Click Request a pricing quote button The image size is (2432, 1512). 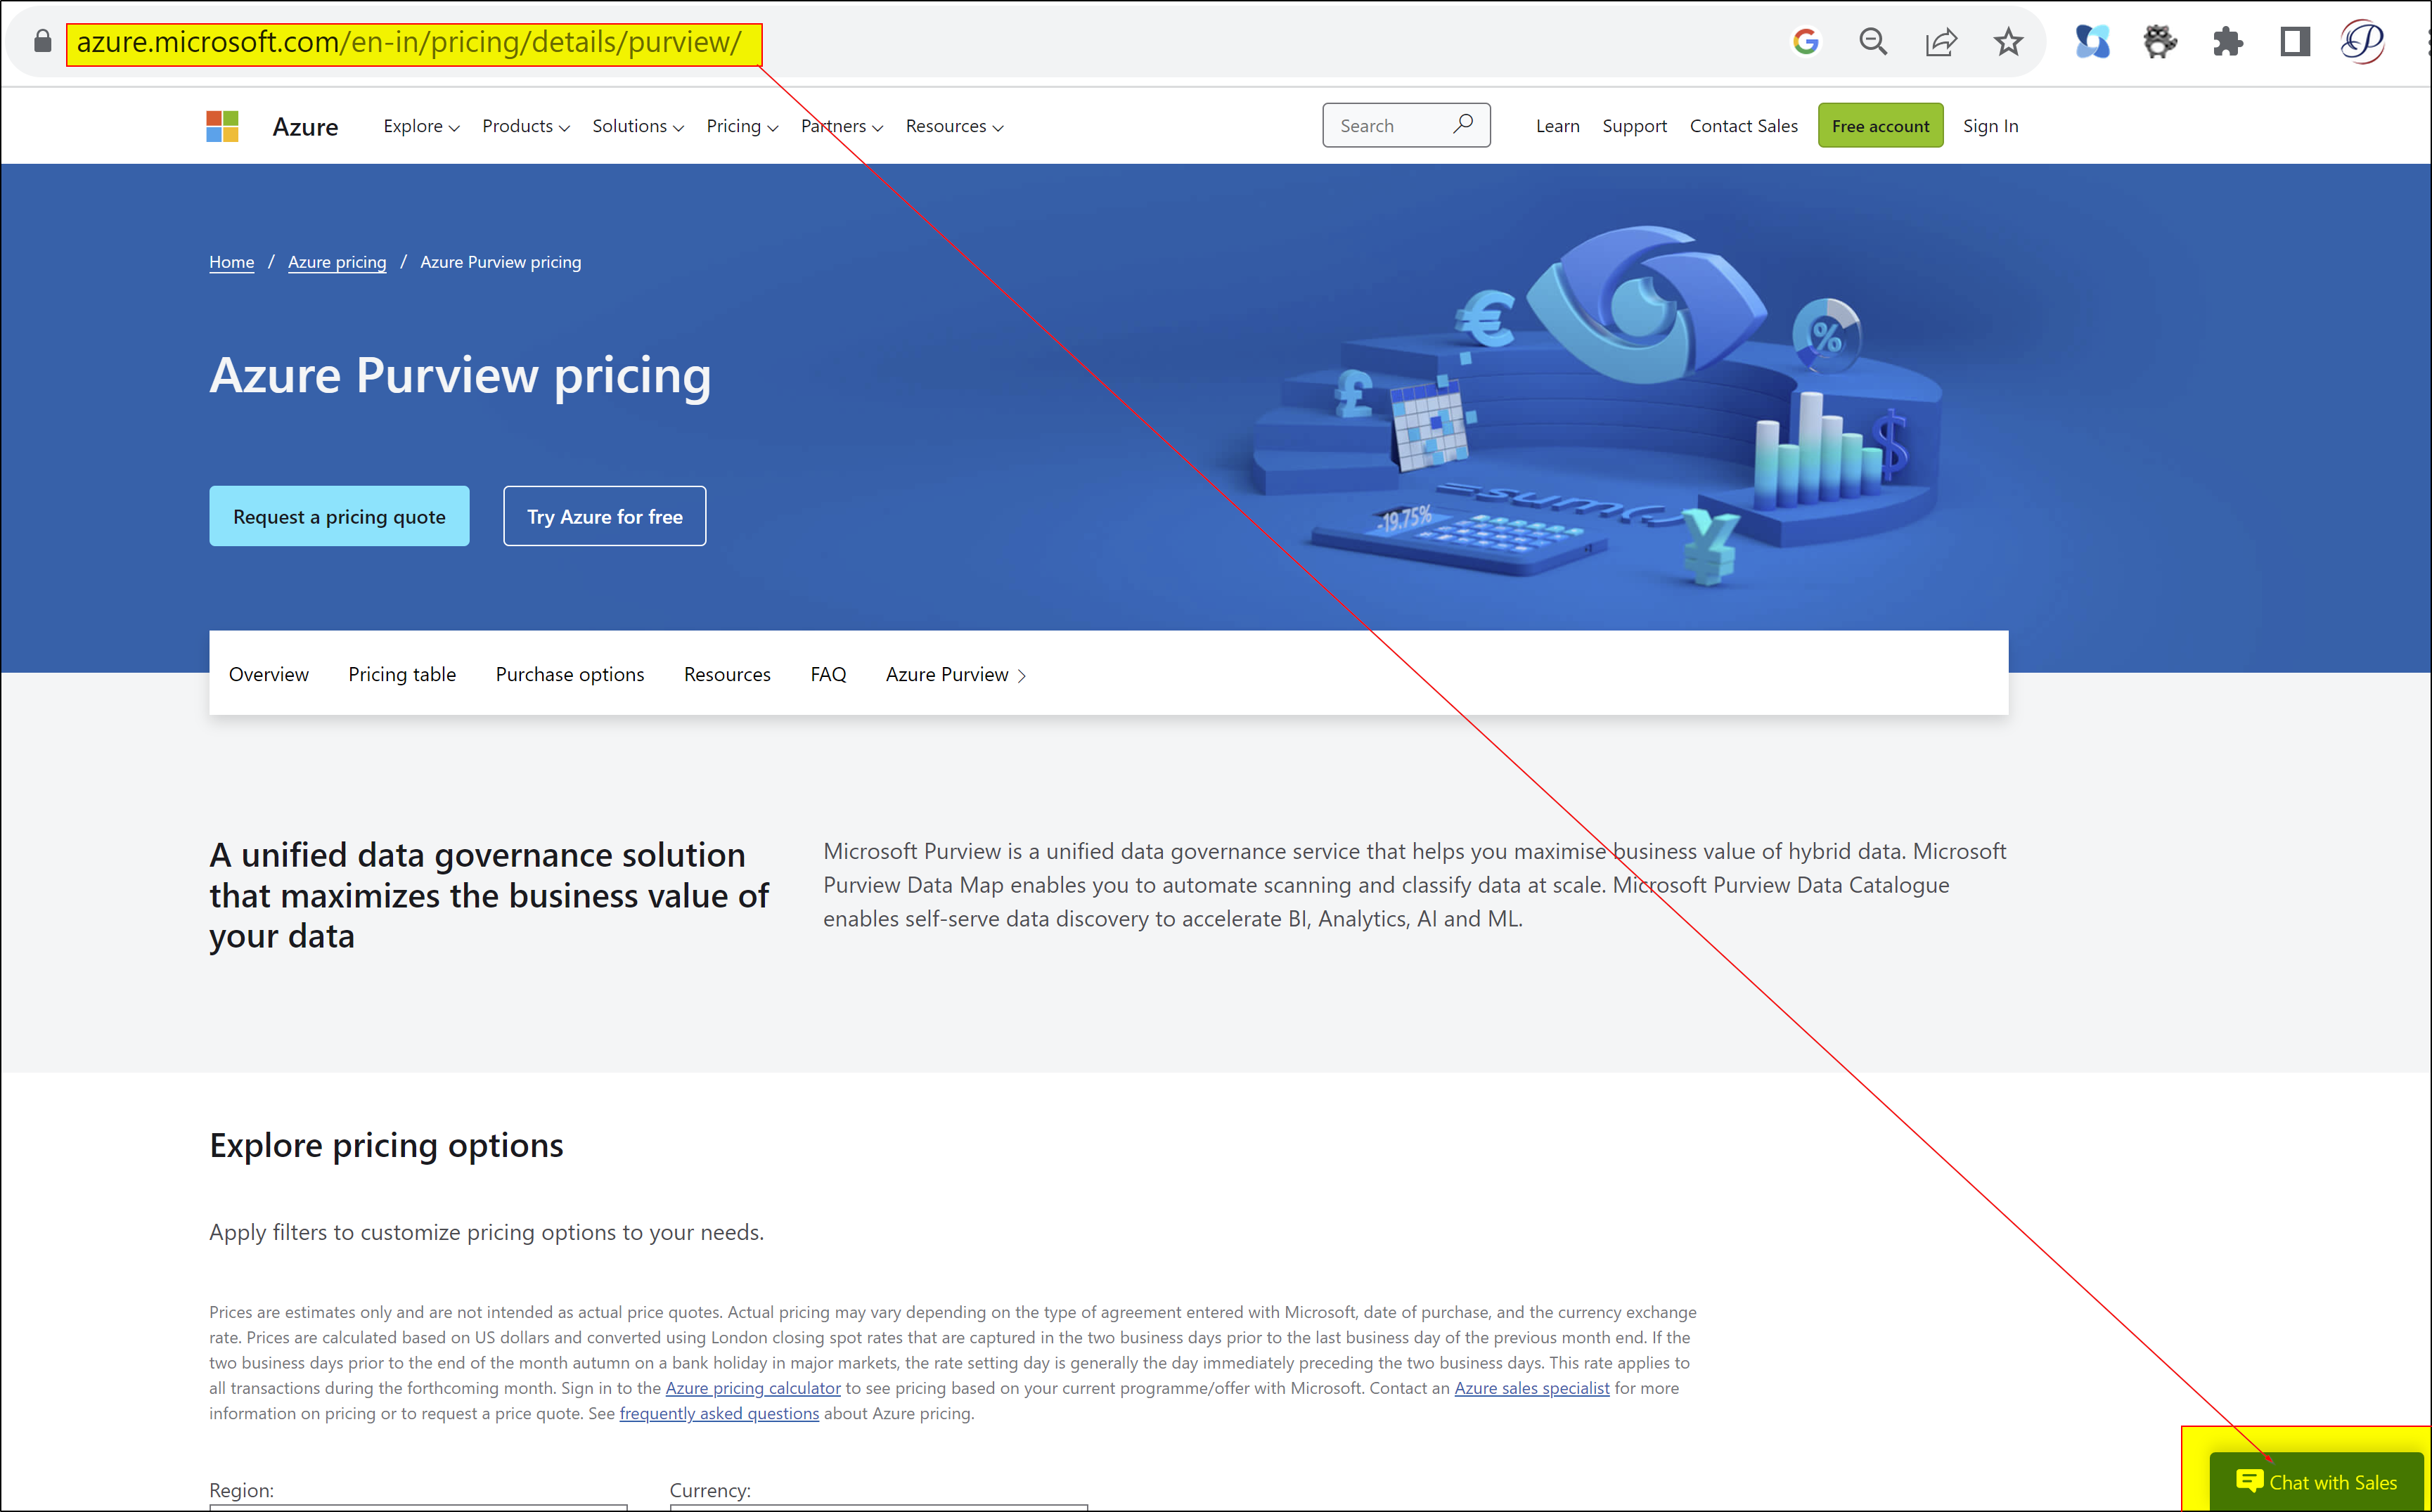[339, 516]
